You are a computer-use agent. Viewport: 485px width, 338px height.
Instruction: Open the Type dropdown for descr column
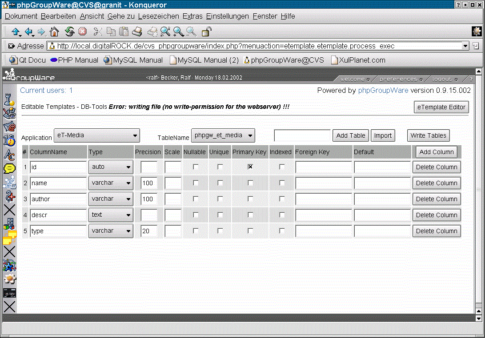pos(111,215)
